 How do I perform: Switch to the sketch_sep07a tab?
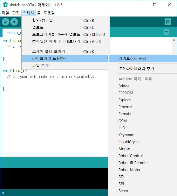tap(12, 33)
